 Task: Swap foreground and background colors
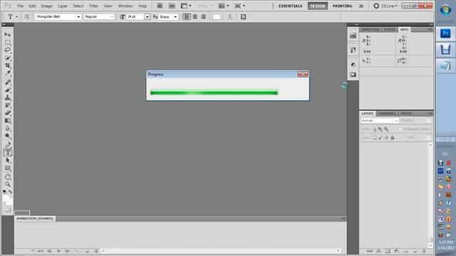click(x=11, y=192)
